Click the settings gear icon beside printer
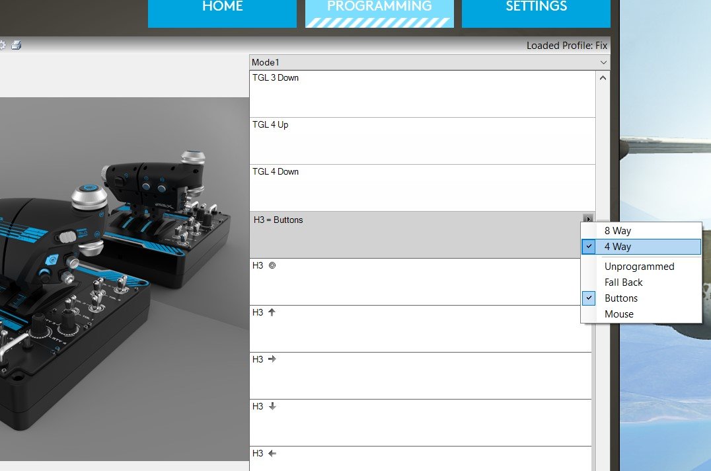The height and width of the screenshot is (471, 711). pyautogui.click(x=2, y=45)
